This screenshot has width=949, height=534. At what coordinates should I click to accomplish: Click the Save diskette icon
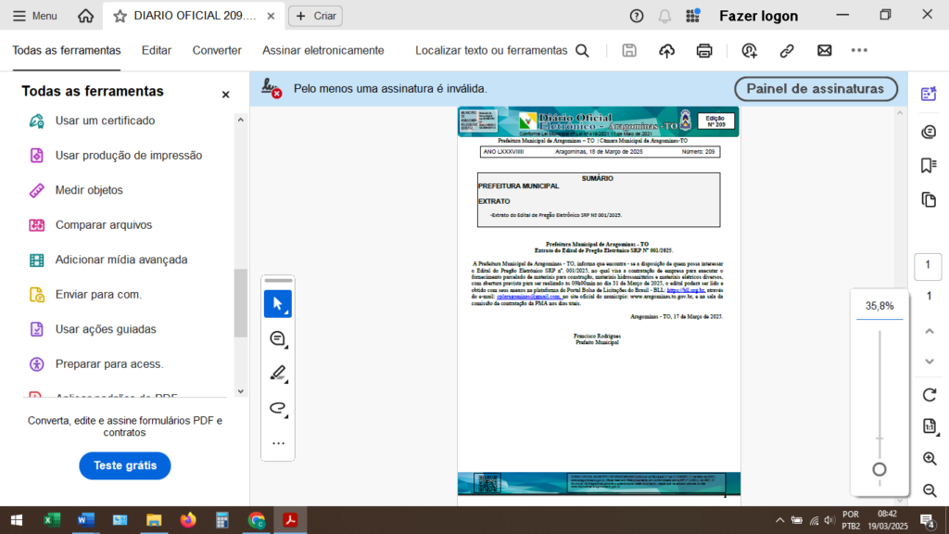pos(629,51)
